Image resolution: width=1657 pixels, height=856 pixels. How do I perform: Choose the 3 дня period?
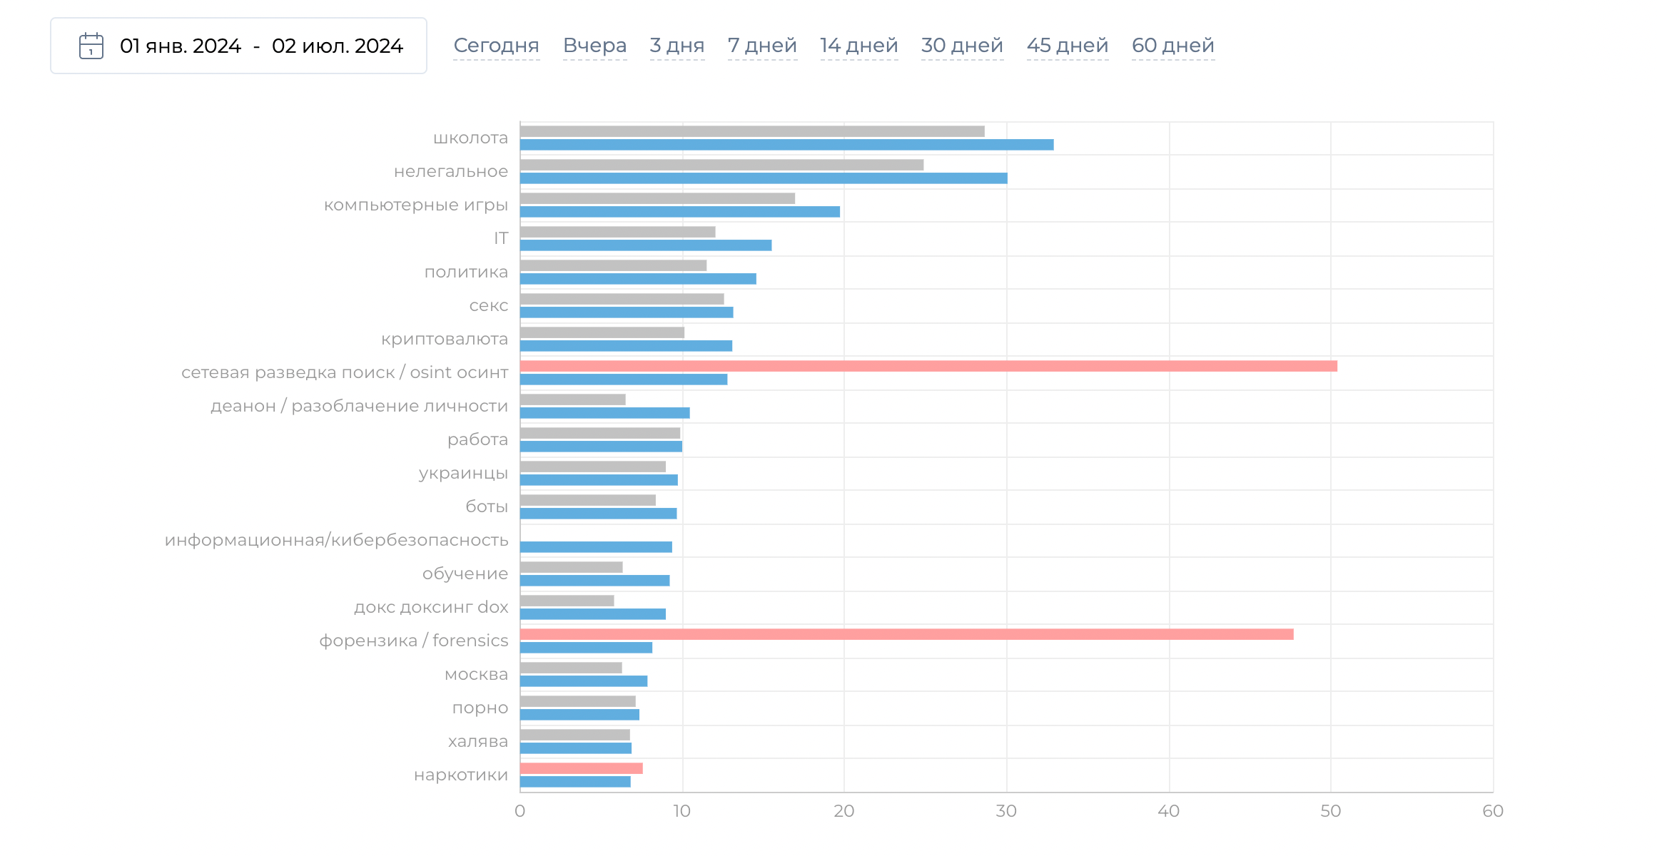click(677, 46)
